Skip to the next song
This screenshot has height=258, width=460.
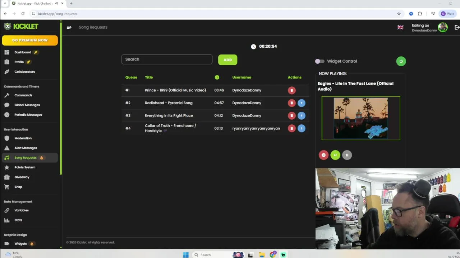[x=335, y=155]
